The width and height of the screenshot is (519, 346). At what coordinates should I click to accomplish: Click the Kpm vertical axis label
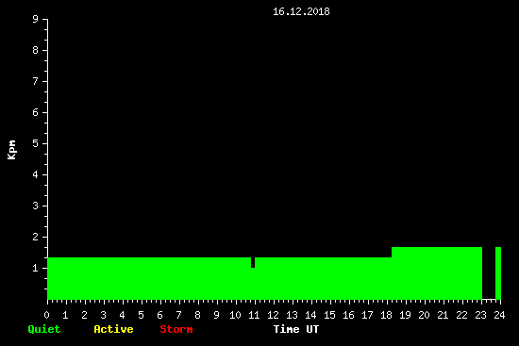click(11, 150)
